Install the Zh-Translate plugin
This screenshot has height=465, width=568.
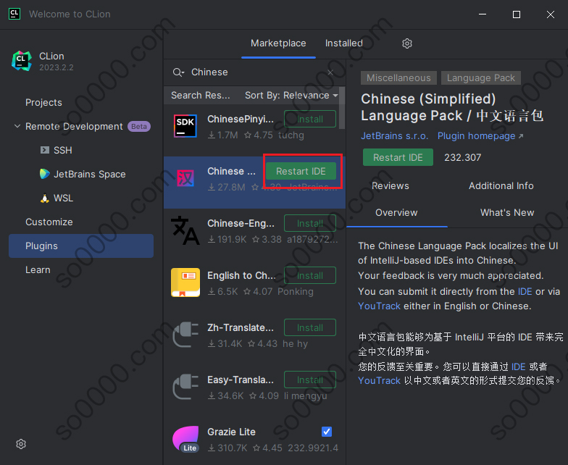(310, 327)
